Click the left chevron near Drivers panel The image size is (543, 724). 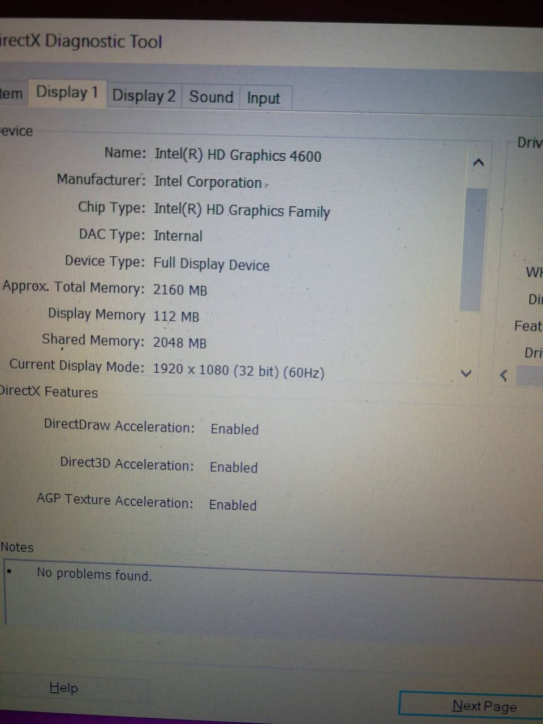pyautogui.click(x=502, y=375)
